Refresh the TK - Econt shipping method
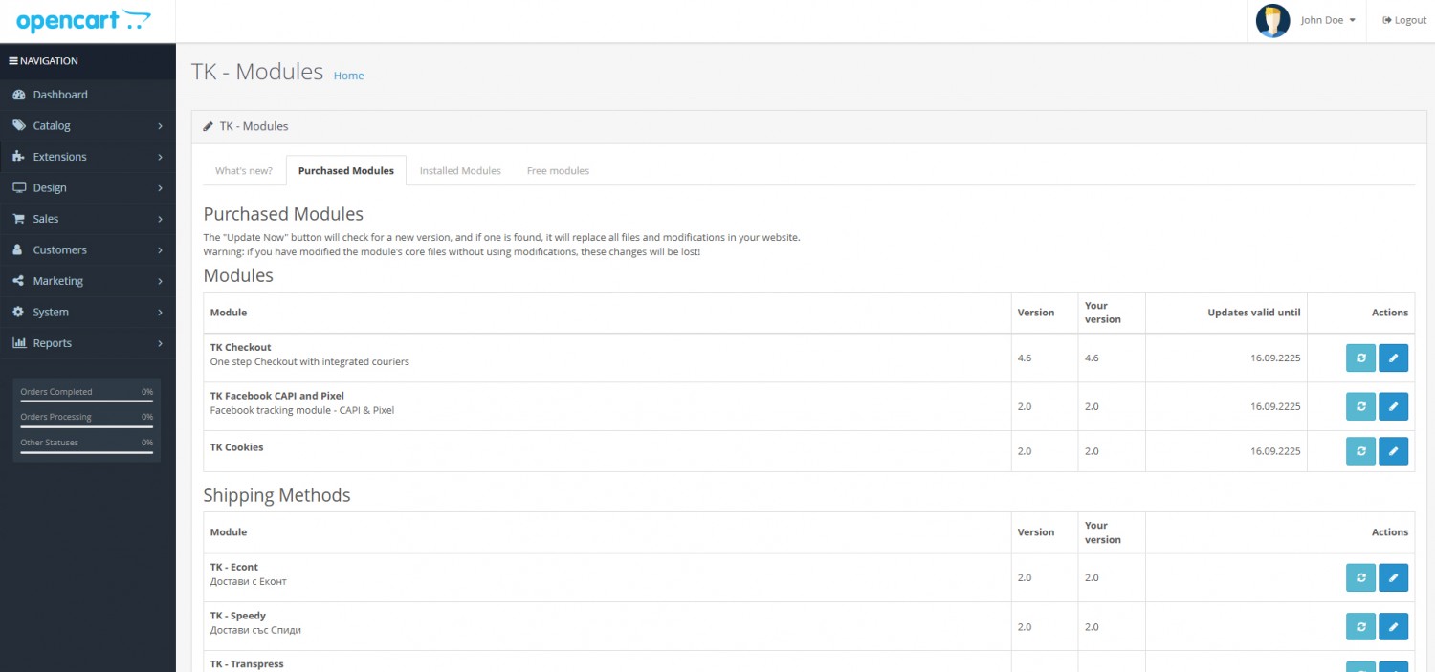The width and height of the screenshot is (1435, 672). coord(1359,577)
